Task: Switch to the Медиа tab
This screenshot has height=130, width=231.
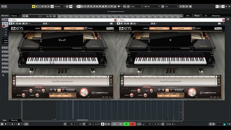Action: (197, 16)
